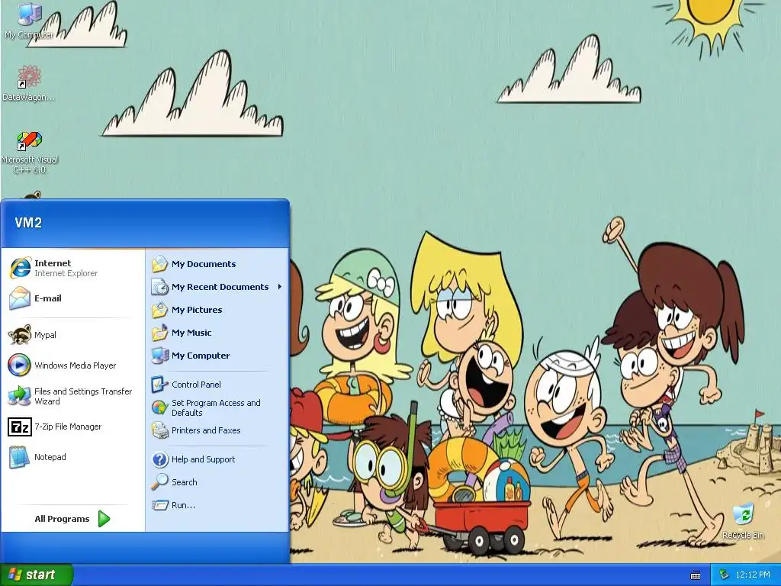Open 7-Zip File Manager entry
The height and width of the screenshot is (586, 781).
[72, 427]
